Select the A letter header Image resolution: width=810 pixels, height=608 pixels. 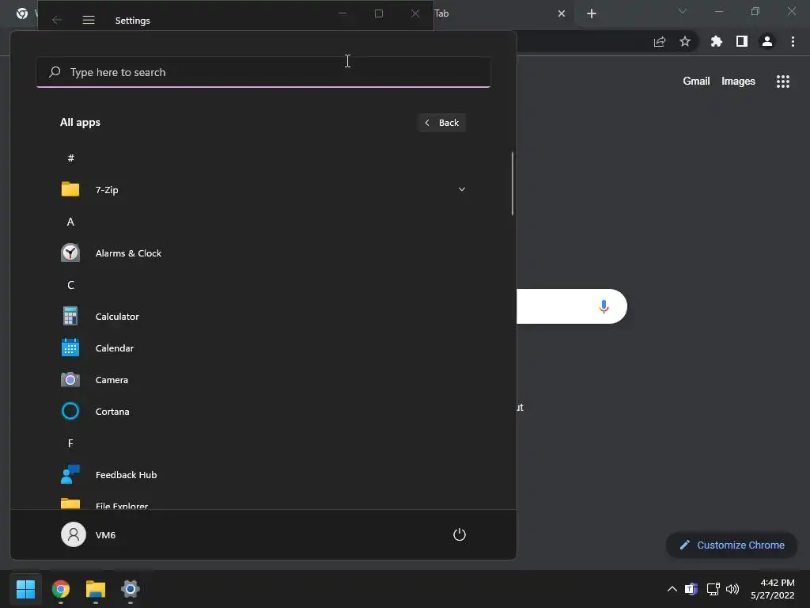click(x=70, y=222)
